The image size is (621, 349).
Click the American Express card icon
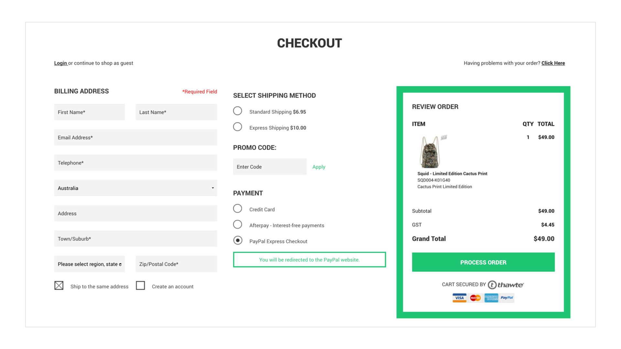(x=491, y=298)
